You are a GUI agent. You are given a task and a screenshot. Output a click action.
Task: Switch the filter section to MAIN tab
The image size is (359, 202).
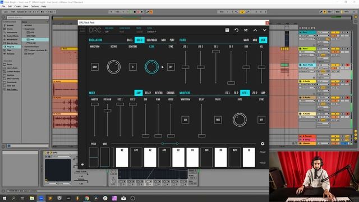coord(246,40)
